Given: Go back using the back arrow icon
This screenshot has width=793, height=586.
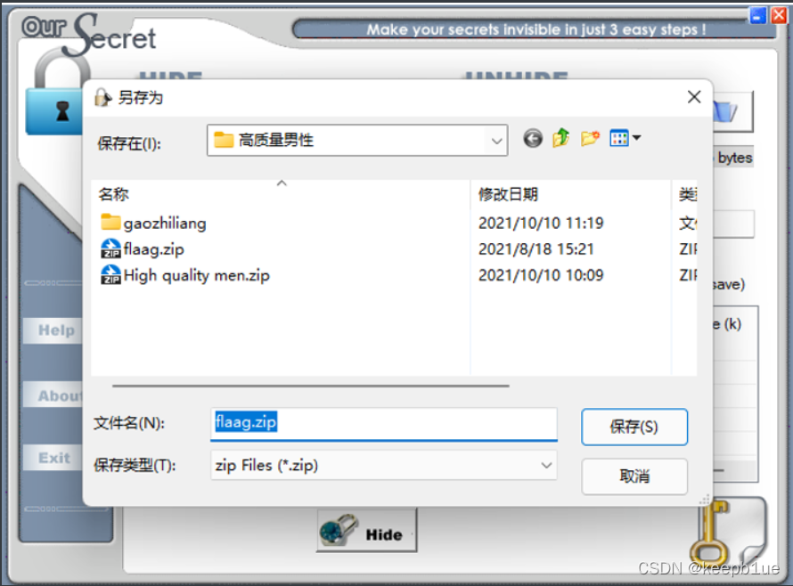Looking at the screenshot, I should 533,139.
